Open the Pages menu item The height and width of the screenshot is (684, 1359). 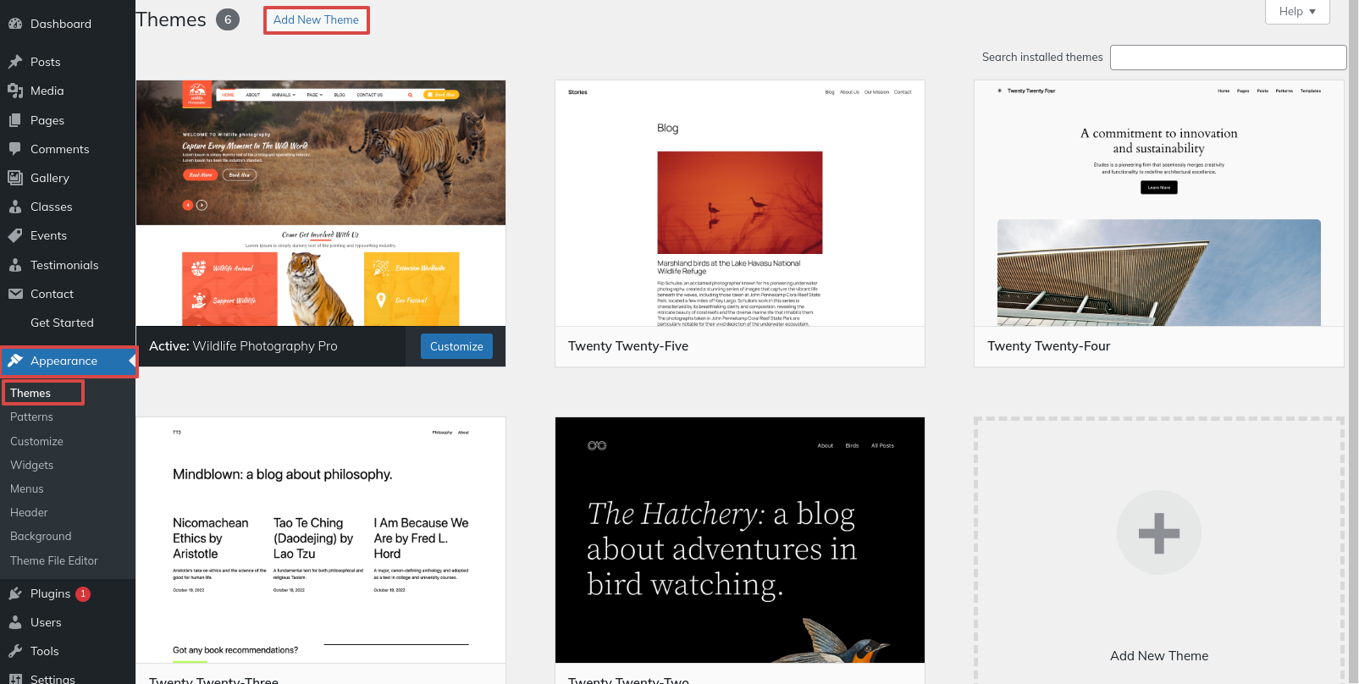[68, 120]
